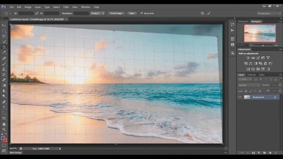
Task: Open the Photography workspace dropdown
Action: [x=269, y=14]
